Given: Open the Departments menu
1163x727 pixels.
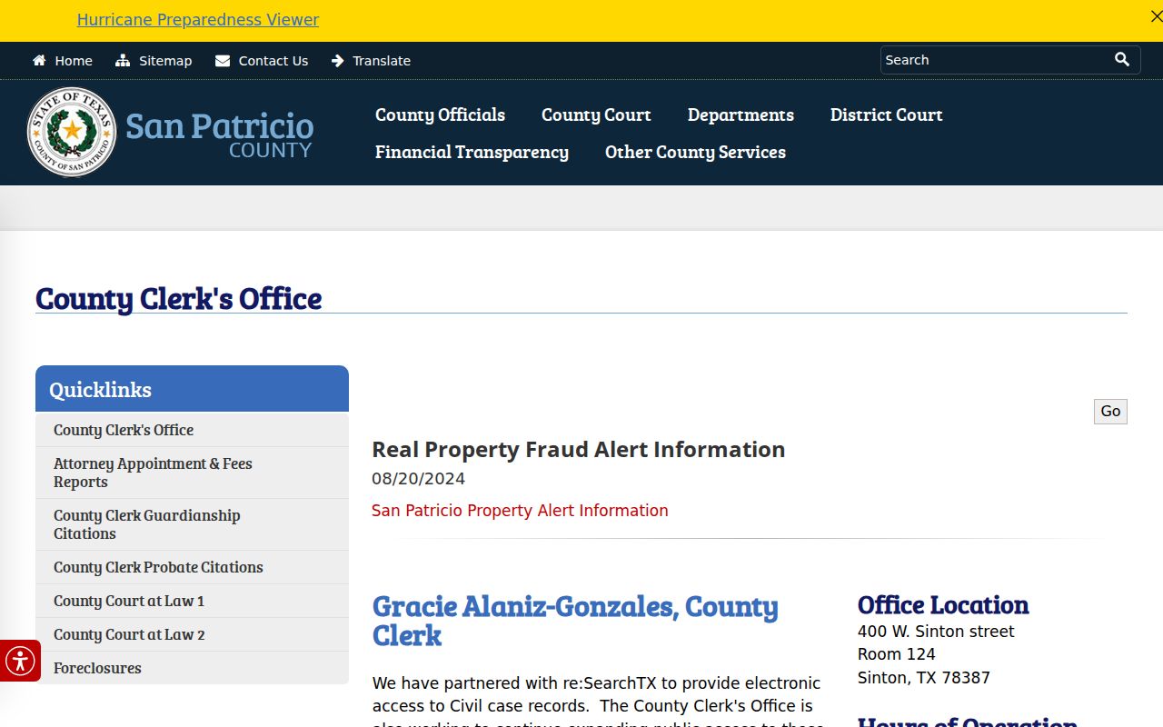Looking at the screenshot, I should 741,115.
